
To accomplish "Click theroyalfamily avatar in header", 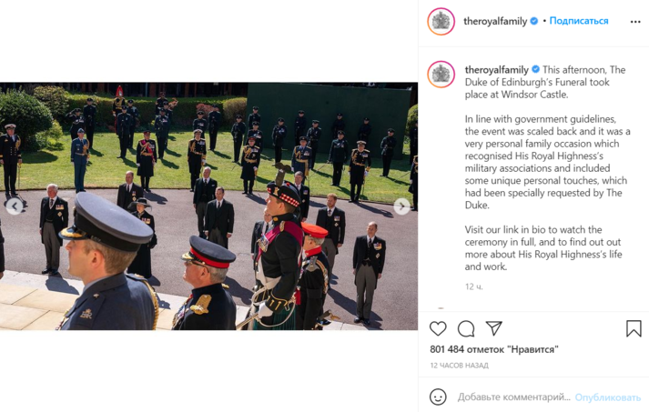I will click(x=441, y=21).
